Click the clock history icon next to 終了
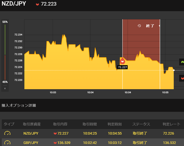 pyautogui.click(x=139, y=26)
